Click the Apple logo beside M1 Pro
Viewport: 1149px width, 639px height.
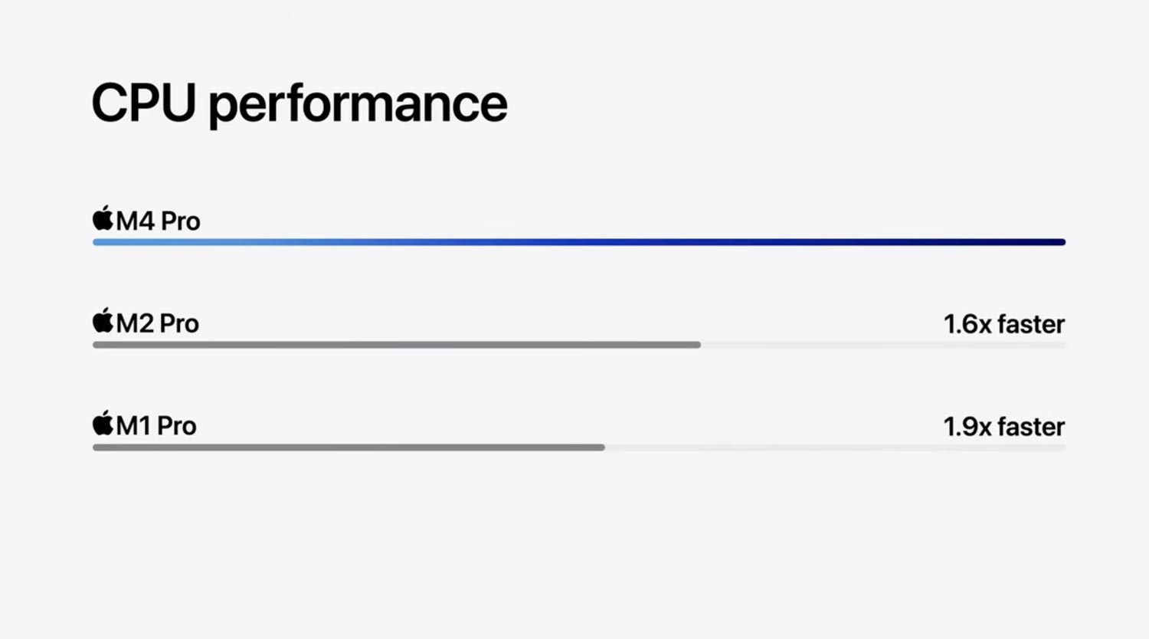103,423
